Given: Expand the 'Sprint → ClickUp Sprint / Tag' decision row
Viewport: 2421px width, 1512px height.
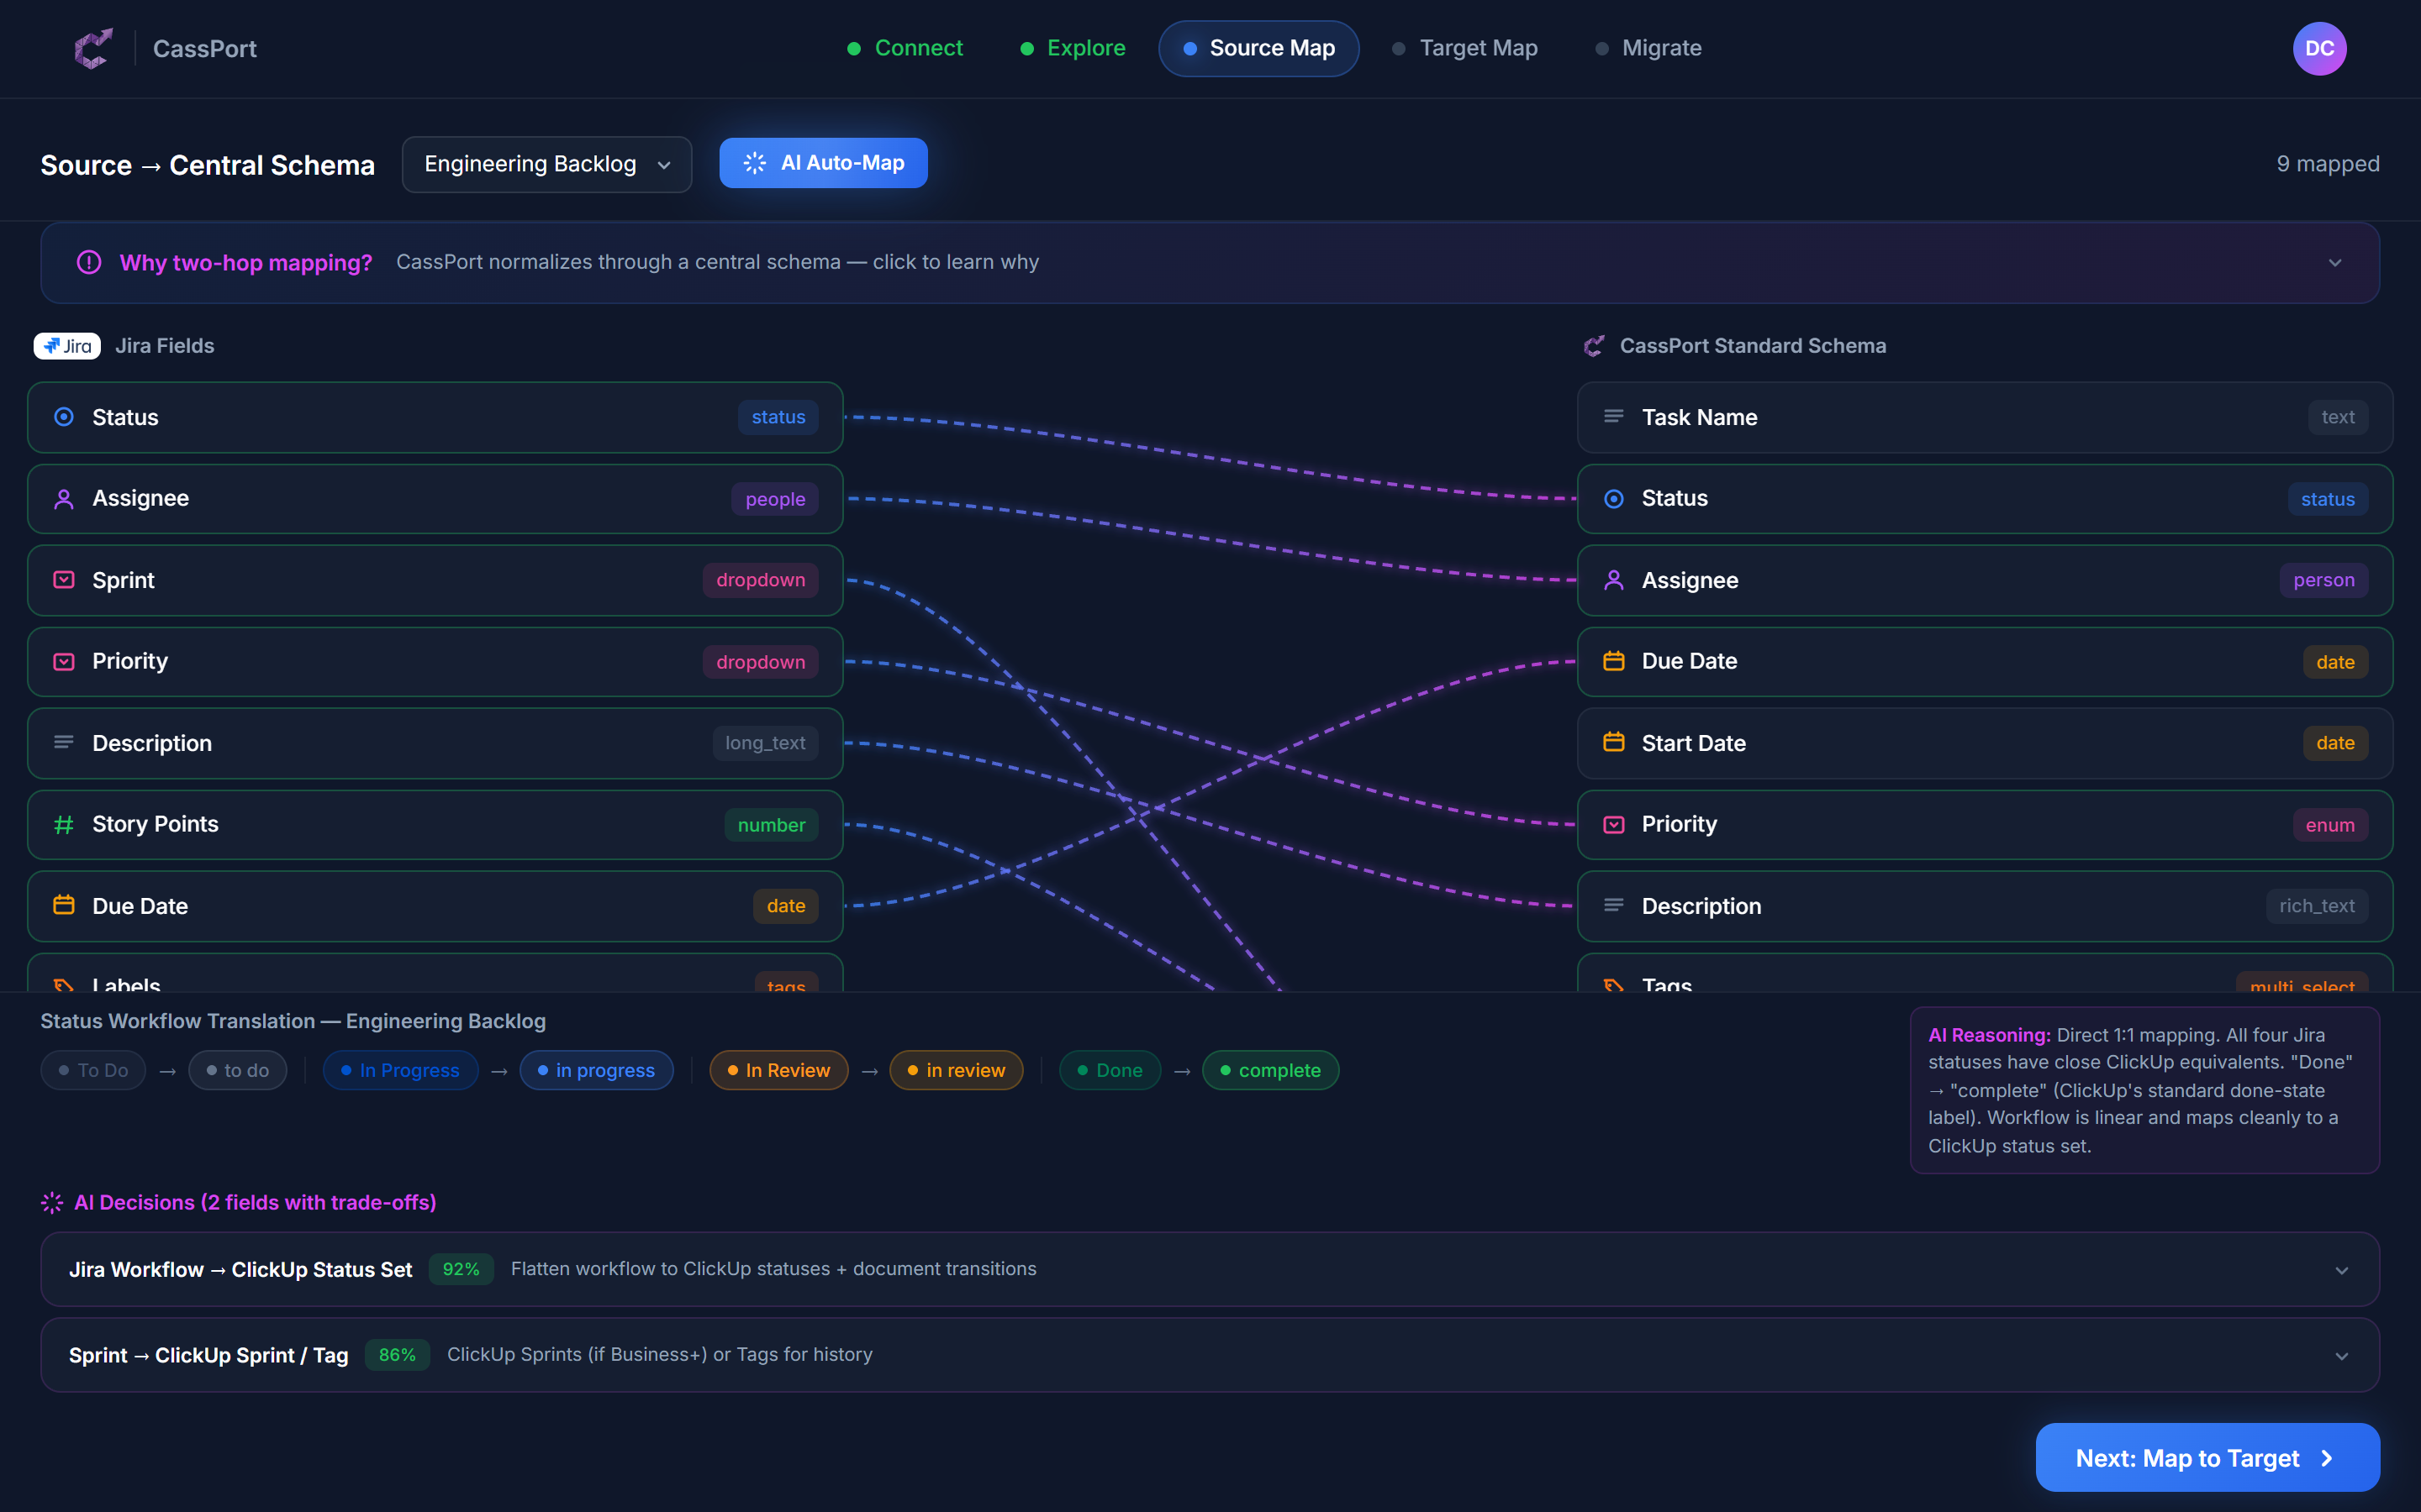Looking at the screenshot, I should (2340, 1355).
